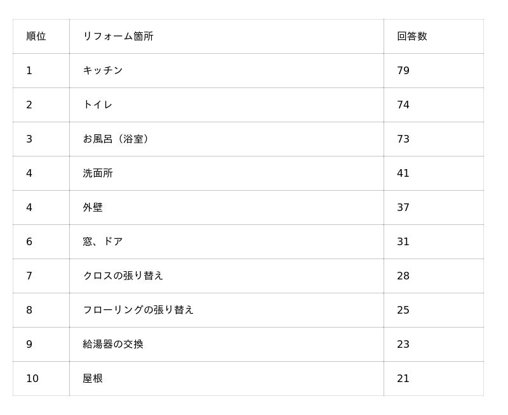Select the トイレ cell

click(98, 105)
